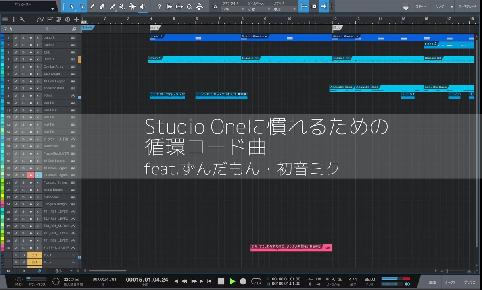
Task: Switch to the Song page
Action: click(440, 6)
